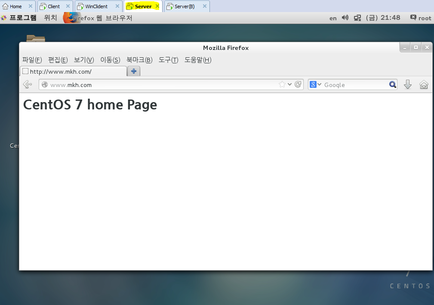Go to Firefox home page icon
The width and height of the screenshot is (434, 305).
tap(424, 84)
